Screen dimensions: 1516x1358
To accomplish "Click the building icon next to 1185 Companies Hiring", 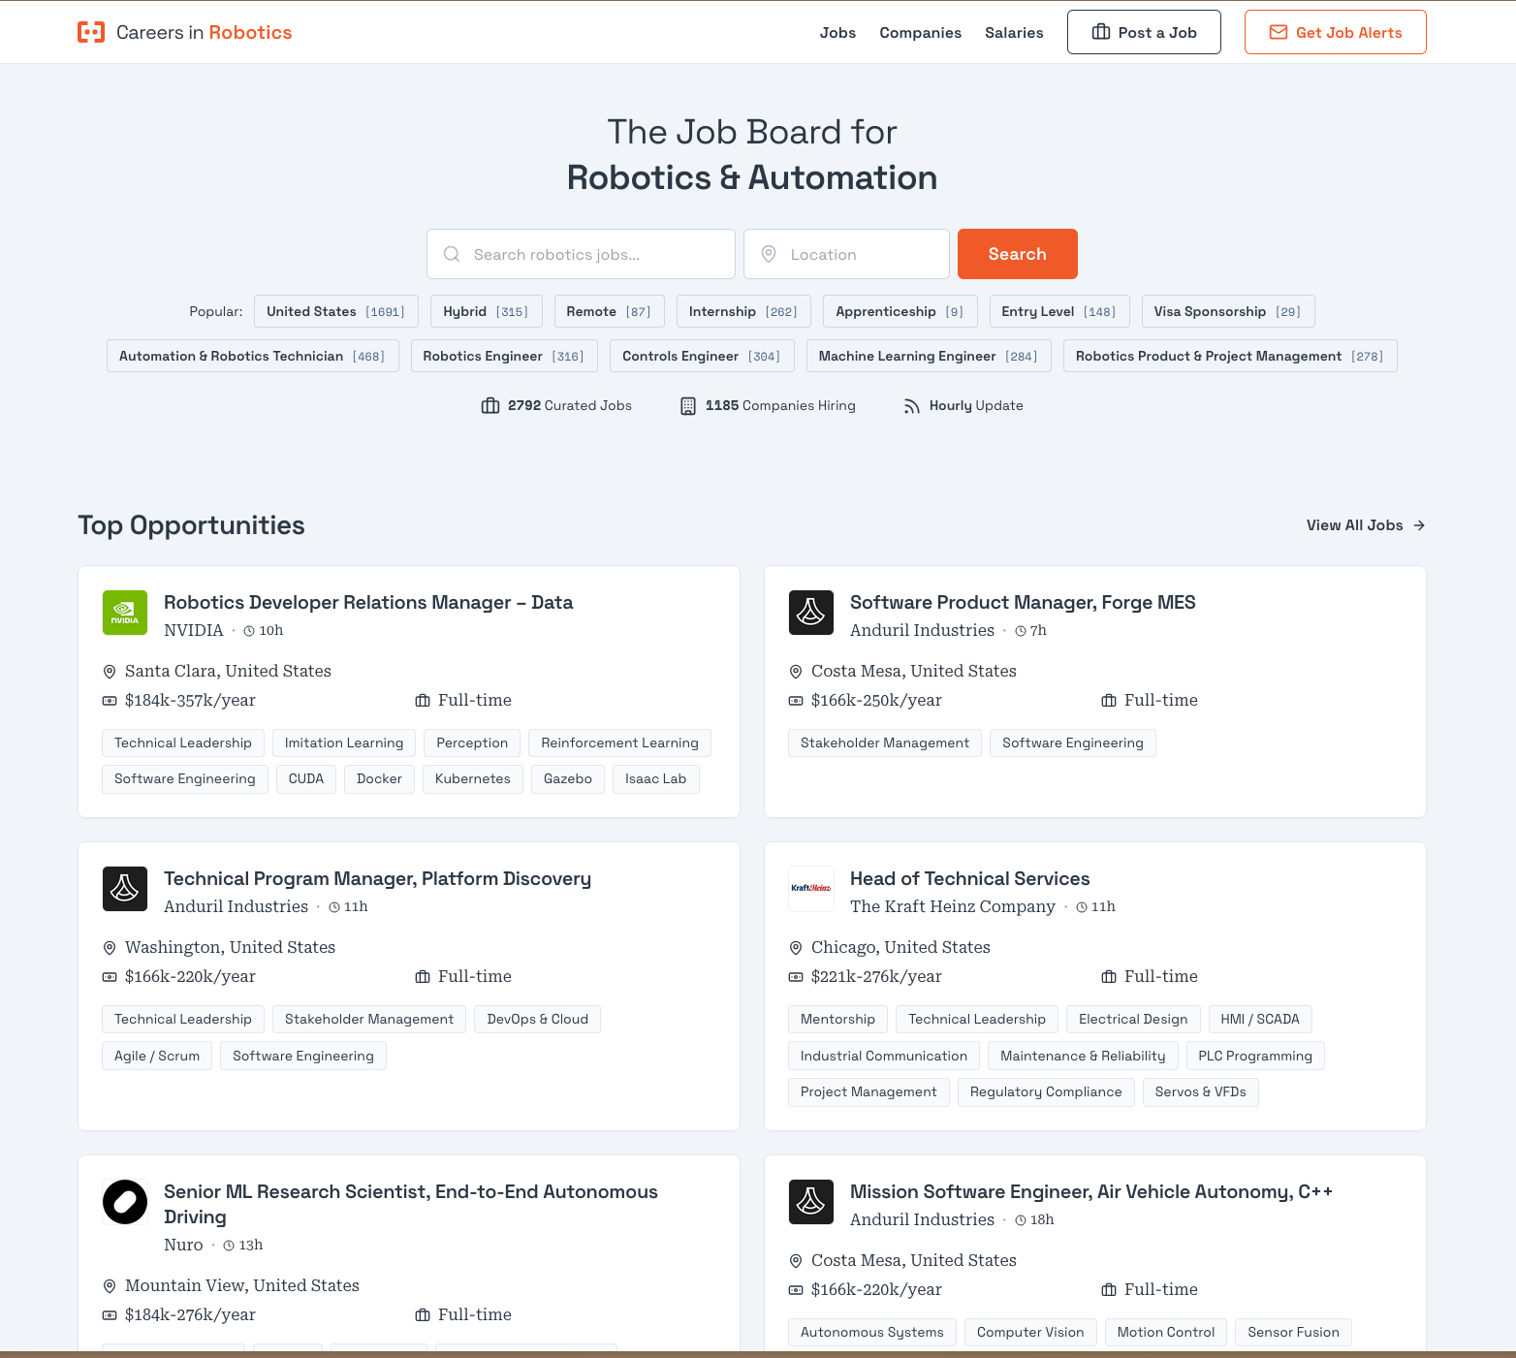I will point(687,405).
